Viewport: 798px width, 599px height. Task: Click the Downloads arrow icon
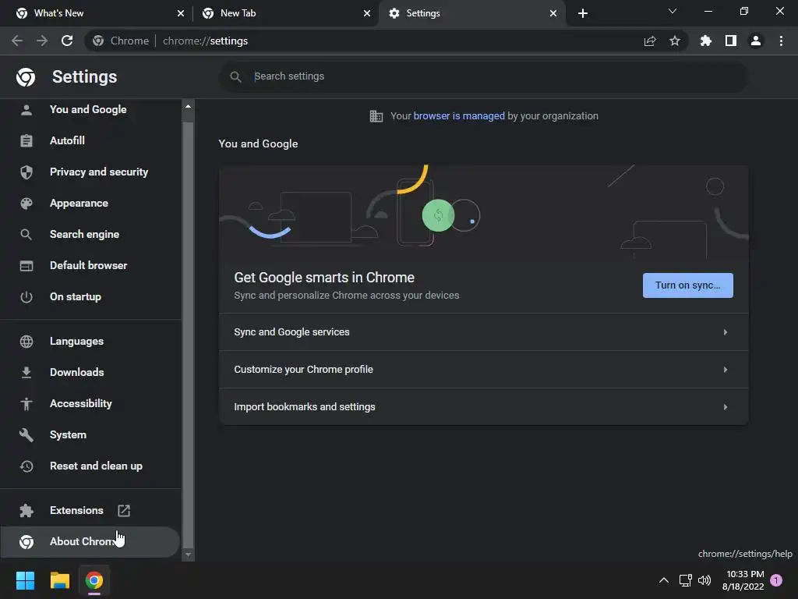pyautogui.click(x=26, y=372)
